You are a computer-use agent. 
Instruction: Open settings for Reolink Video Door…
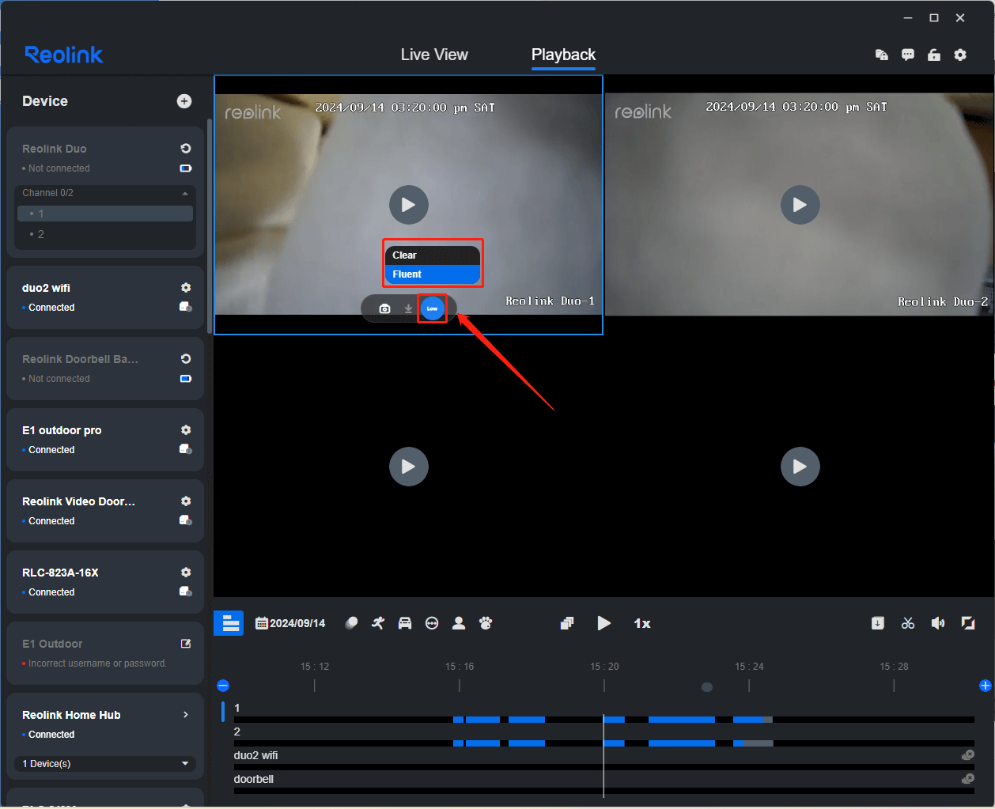tap(186, 501)
